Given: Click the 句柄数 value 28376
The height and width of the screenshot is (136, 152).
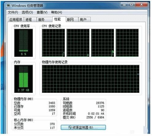Looking at the screenshot, I should tap(100, 103).
